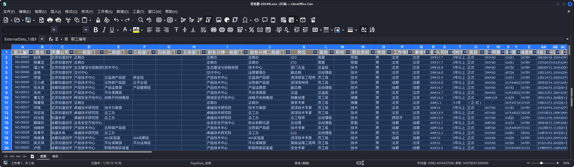Viewport: 574px width, 167px height.
Task: Toggle Bold formatting
Action: (x=96, y=30)
